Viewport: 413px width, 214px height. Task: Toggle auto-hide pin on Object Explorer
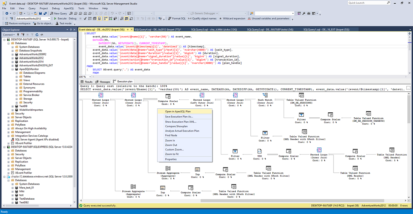71,30
